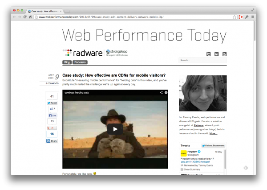Viewport: 267px width, 190px height.
Task: Close the Case study browser tab
Action: click(61, 11)
